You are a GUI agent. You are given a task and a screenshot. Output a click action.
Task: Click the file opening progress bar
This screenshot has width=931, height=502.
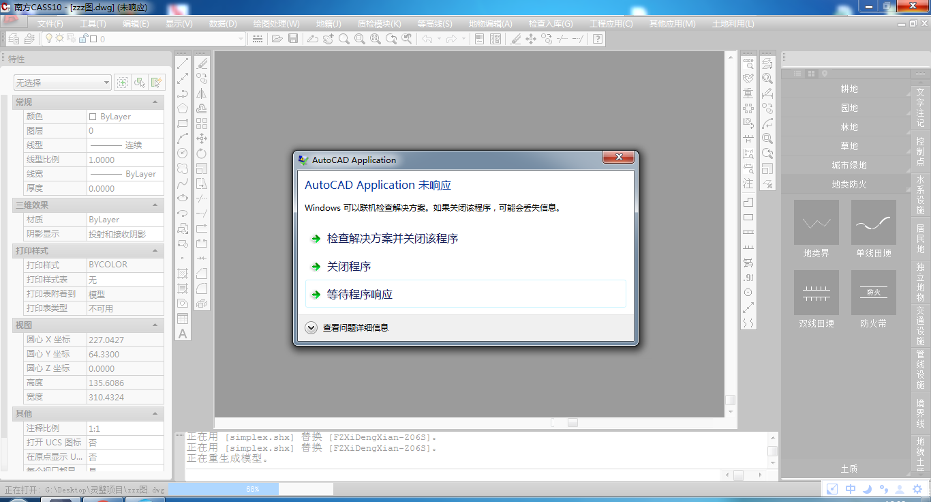(250, 489)
